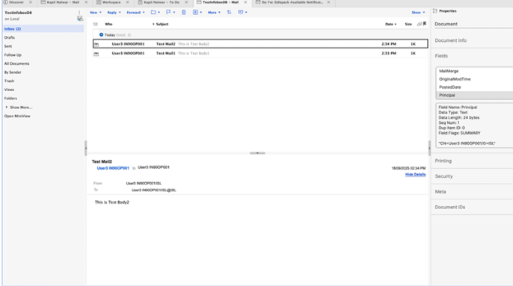513x286 pixels.
Task: Select the Principal field
Action: pyautogui.click(x=475, y=95)
